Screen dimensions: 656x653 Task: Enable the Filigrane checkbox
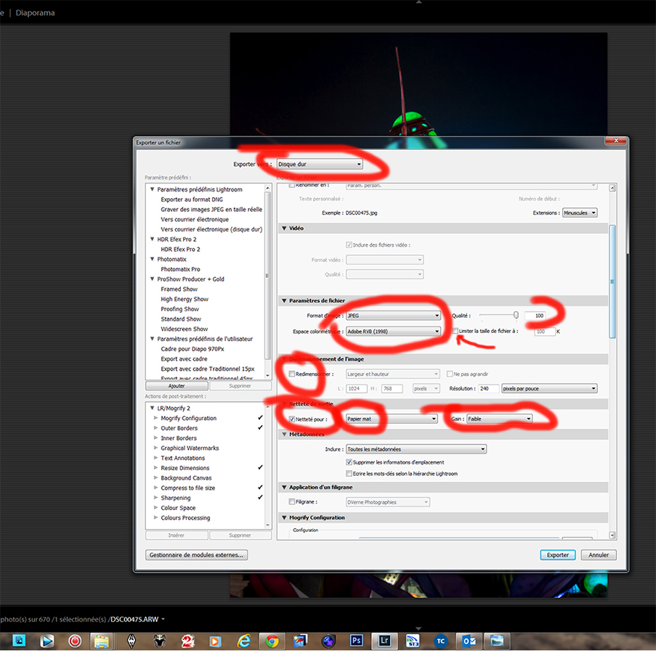click(291, 502)
